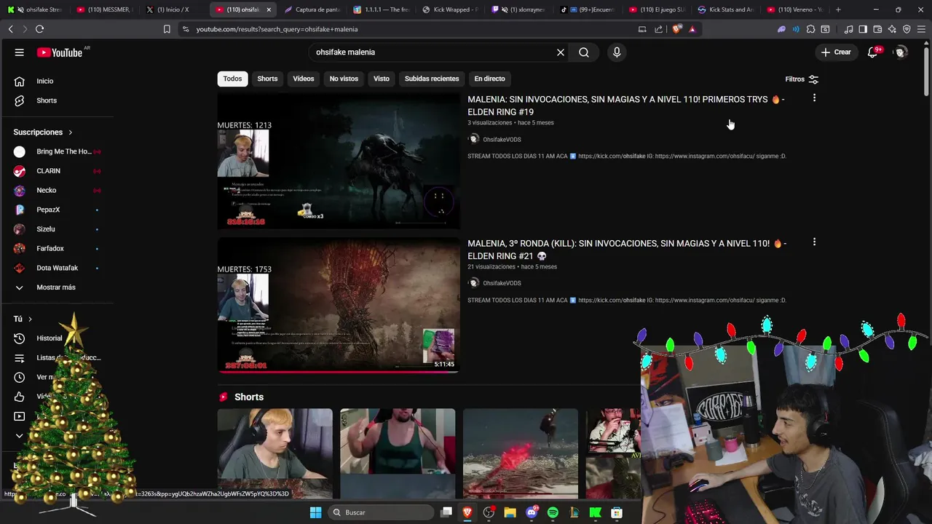Viewport: 932px width, 524px height.
Task: Click the address bar URL
Action: click(277, 29)
